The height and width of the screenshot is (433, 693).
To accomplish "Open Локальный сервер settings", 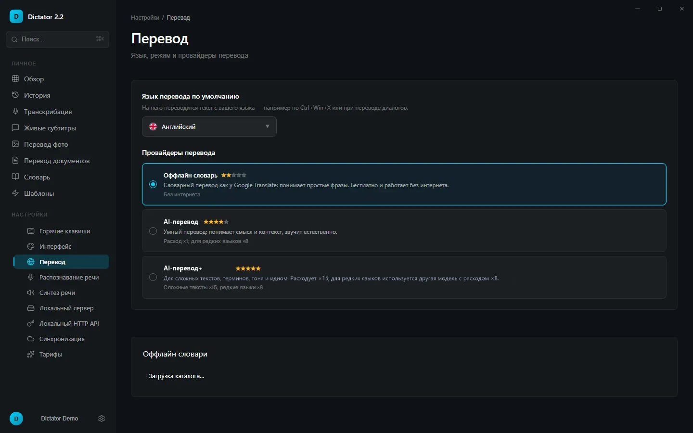I will click(x=61, y=308).
